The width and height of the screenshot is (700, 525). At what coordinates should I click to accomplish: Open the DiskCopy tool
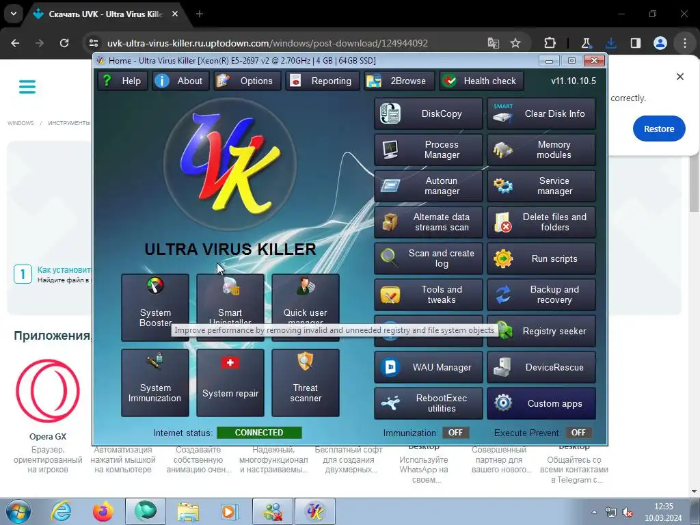(429, 114)
